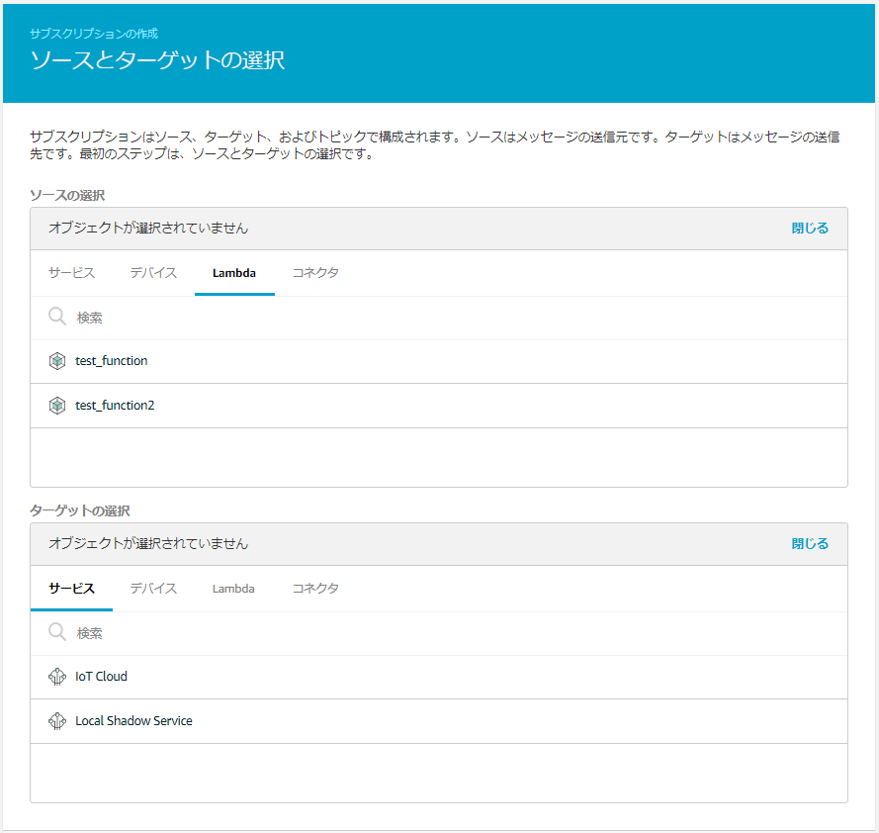879x833 pixels.
Task: Select test_function as the source
Action: [439, 361]
